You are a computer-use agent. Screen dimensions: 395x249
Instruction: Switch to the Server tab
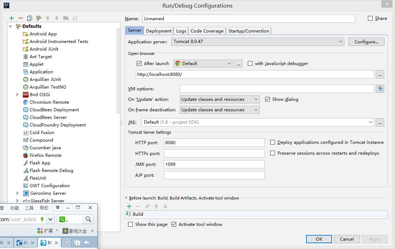pyautogui.click(x=135, y=30)
